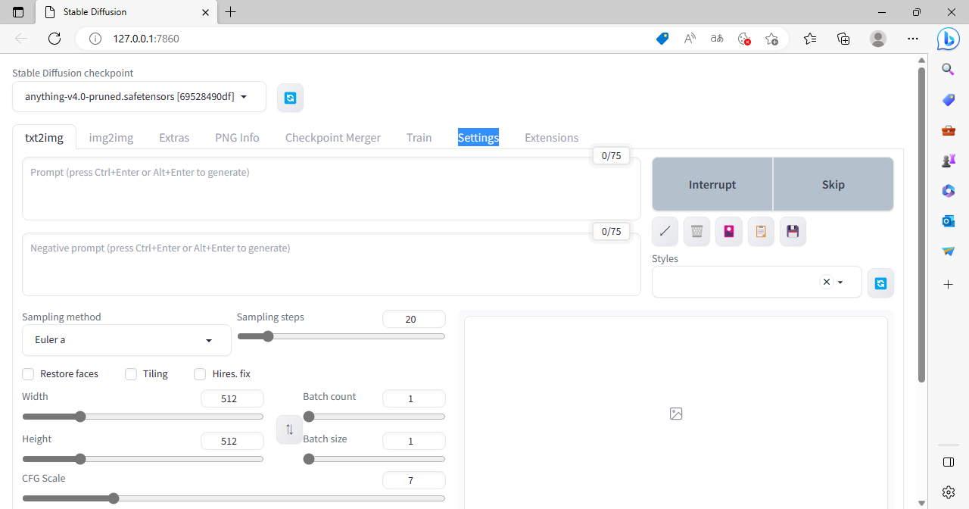Image resolution: width=969 pixels, height=509 pixels.
Task: Enable the Tiling checkbox
Action: pos(131,374)
